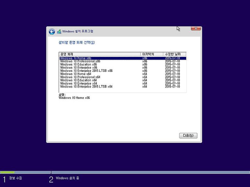Click the 정보 수집 step label
The width and height of the screenshot is (250, 187).
16,178
